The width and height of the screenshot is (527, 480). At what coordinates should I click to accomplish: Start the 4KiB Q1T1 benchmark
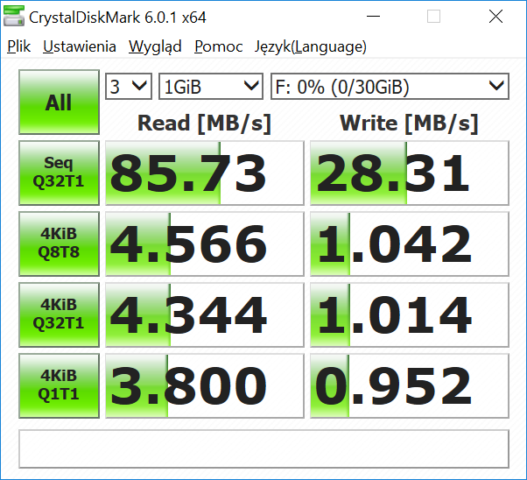(59, 385)
